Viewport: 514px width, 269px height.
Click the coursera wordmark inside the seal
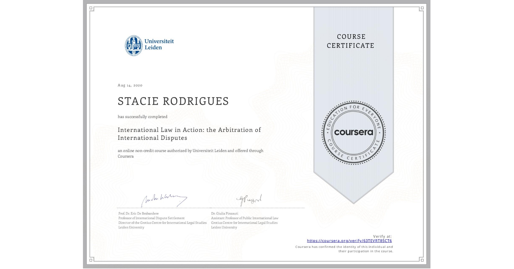[353, 132]
